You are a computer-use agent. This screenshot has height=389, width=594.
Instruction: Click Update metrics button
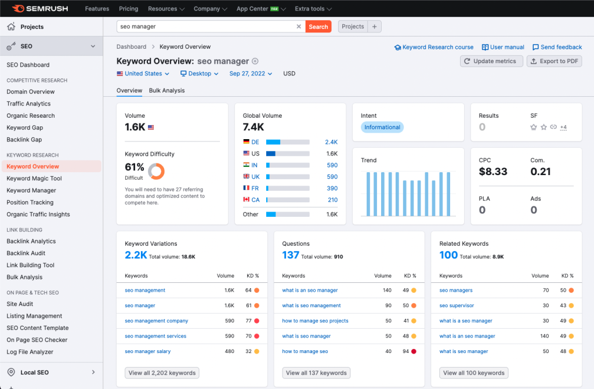click(x=491, y=61)
